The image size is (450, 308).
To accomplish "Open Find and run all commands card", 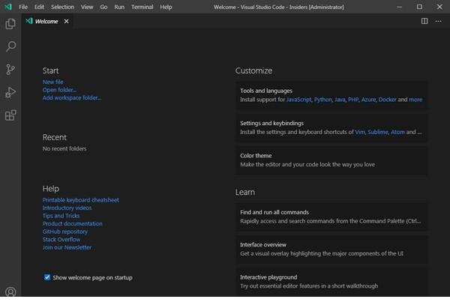I will [x=331, y=217].
